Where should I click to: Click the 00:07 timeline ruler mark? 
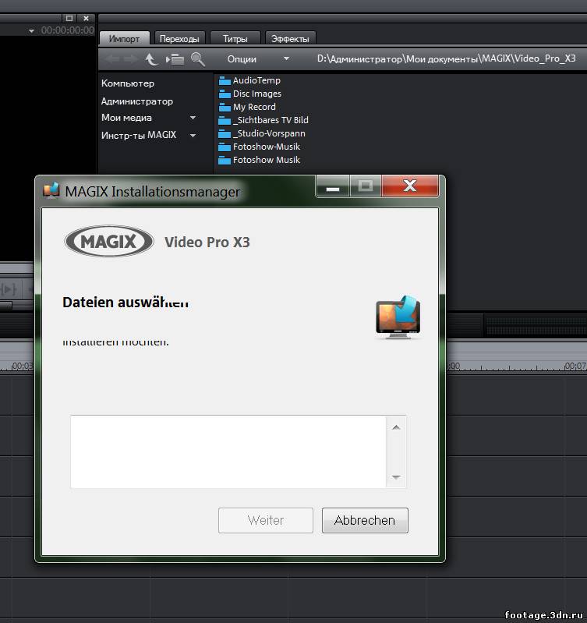pyautogui.click(x=575, y=366)
